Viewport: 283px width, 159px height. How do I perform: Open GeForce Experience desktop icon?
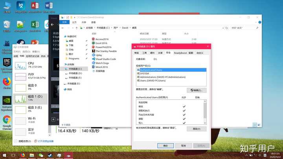(x=7, y=103)
